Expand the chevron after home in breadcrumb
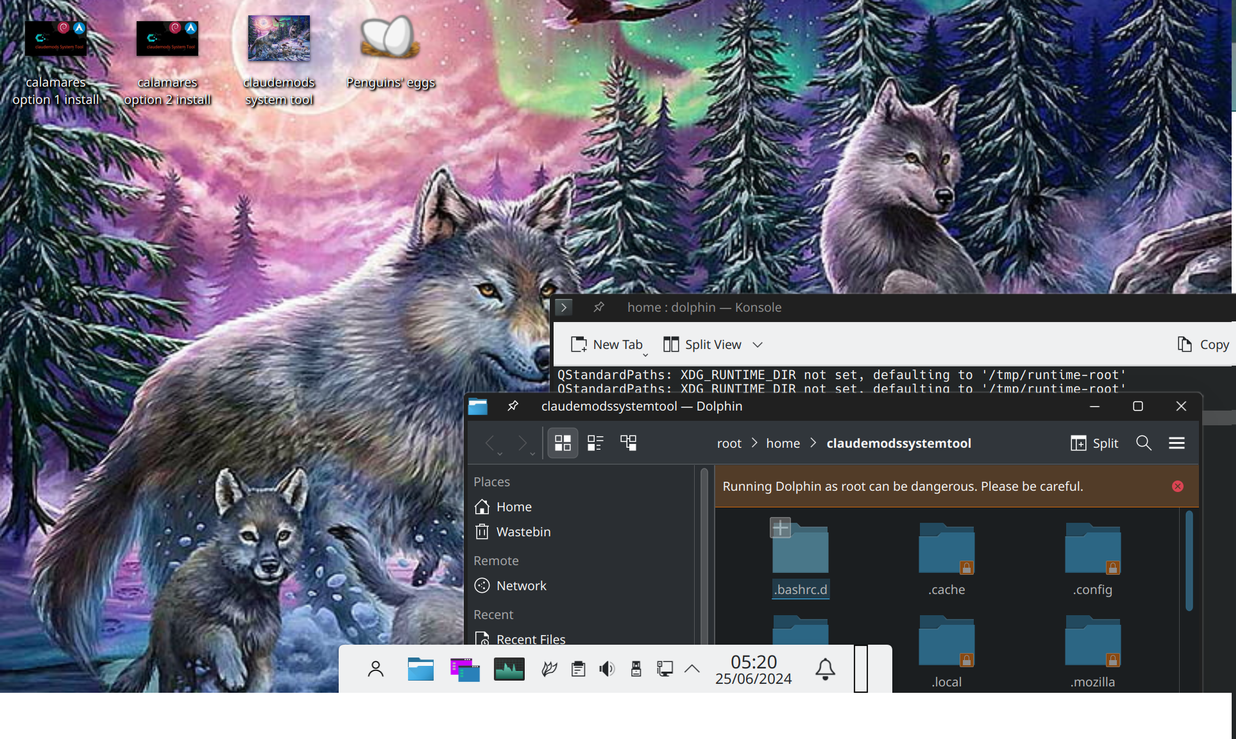Viewport: 1236px width, 739px height. [x=813, y=443]
